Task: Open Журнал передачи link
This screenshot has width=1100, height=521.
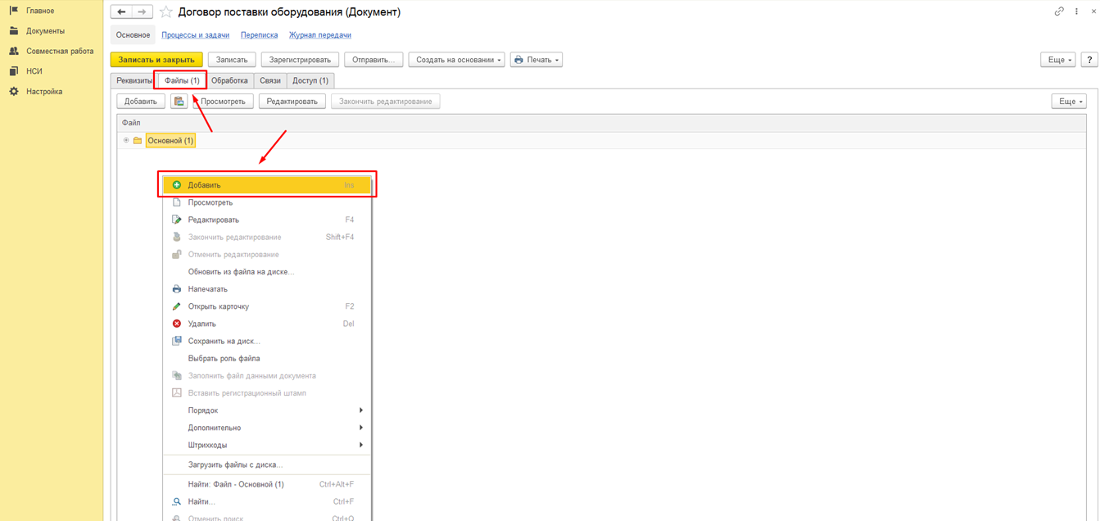Action: (x=320, y=35)
